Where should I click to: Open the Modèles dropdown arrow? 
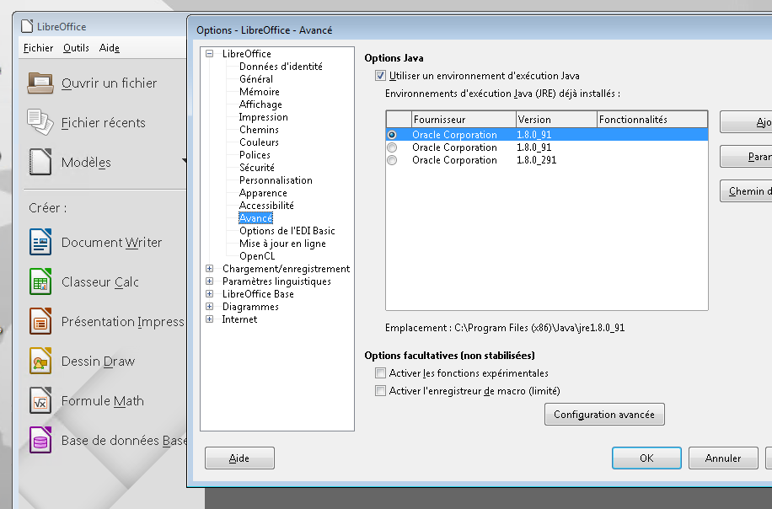tap(184, 160)
